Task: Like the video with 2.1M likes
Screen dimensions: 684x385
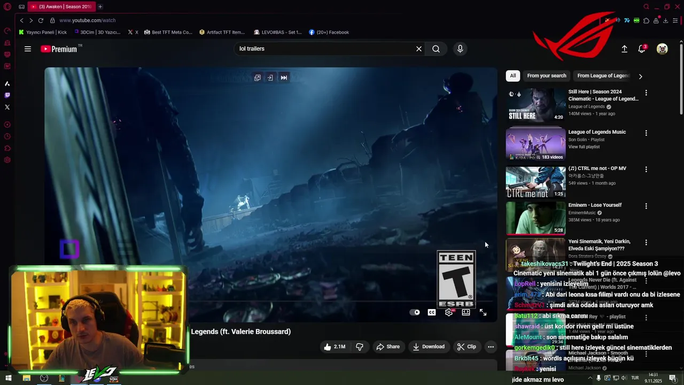Action: tap(334, 346)
